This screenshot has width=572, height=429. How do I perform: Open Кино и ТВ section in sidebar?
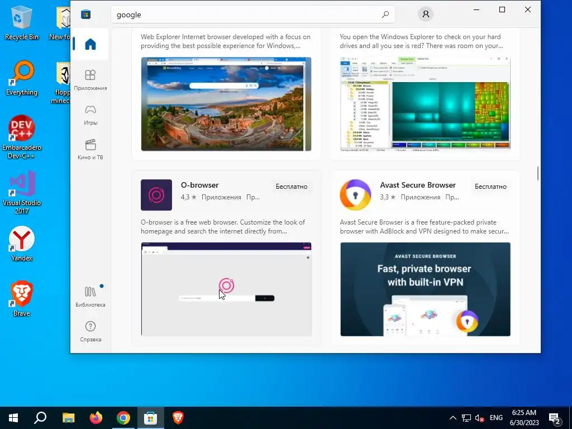(x=90, y=149)
